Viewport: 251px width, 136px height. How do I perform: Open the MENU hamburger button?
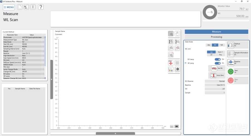point(9,7)
